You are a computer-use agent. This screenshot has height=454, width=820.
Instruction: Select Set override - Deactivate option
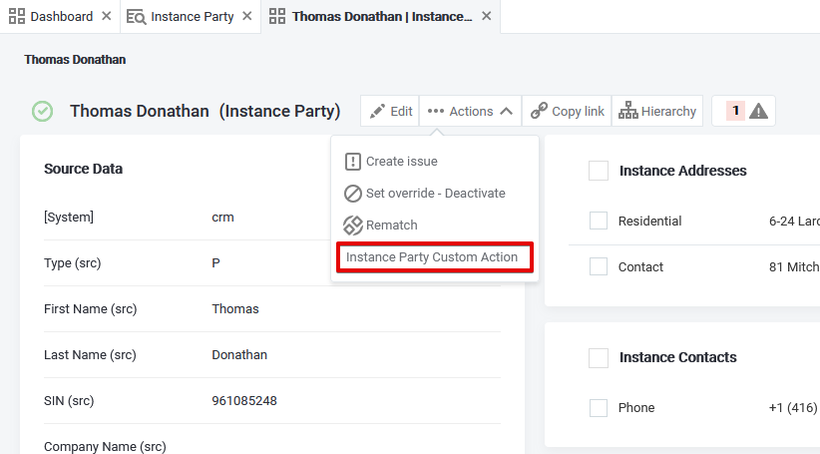point(435,194)
